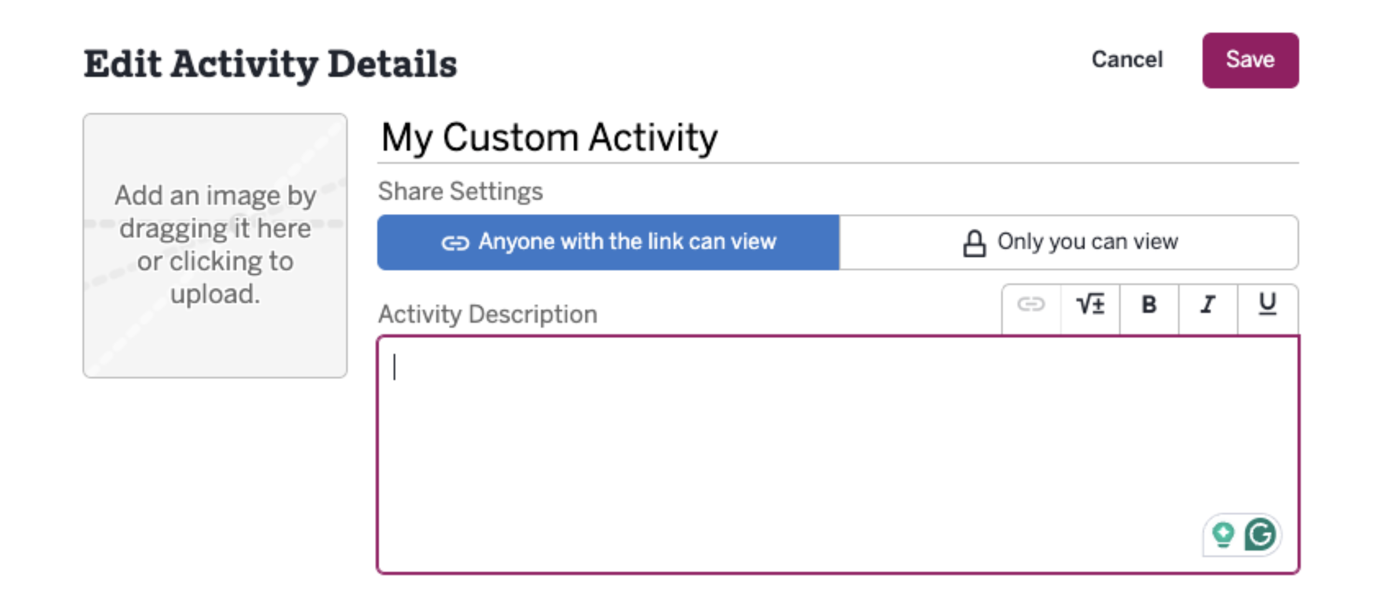The width and height of the screenshot is (1396, 593).
Task: Toggle underline formatting
Action: tap(1267, 305)
